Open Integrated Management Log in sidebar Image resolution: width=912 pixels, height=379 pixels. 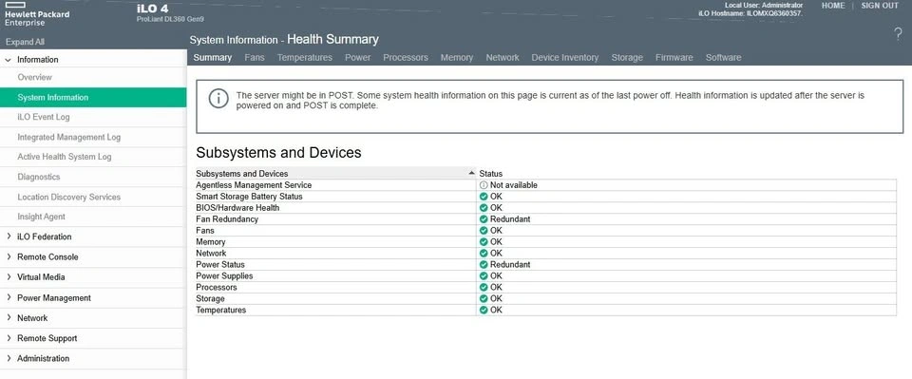69,137
